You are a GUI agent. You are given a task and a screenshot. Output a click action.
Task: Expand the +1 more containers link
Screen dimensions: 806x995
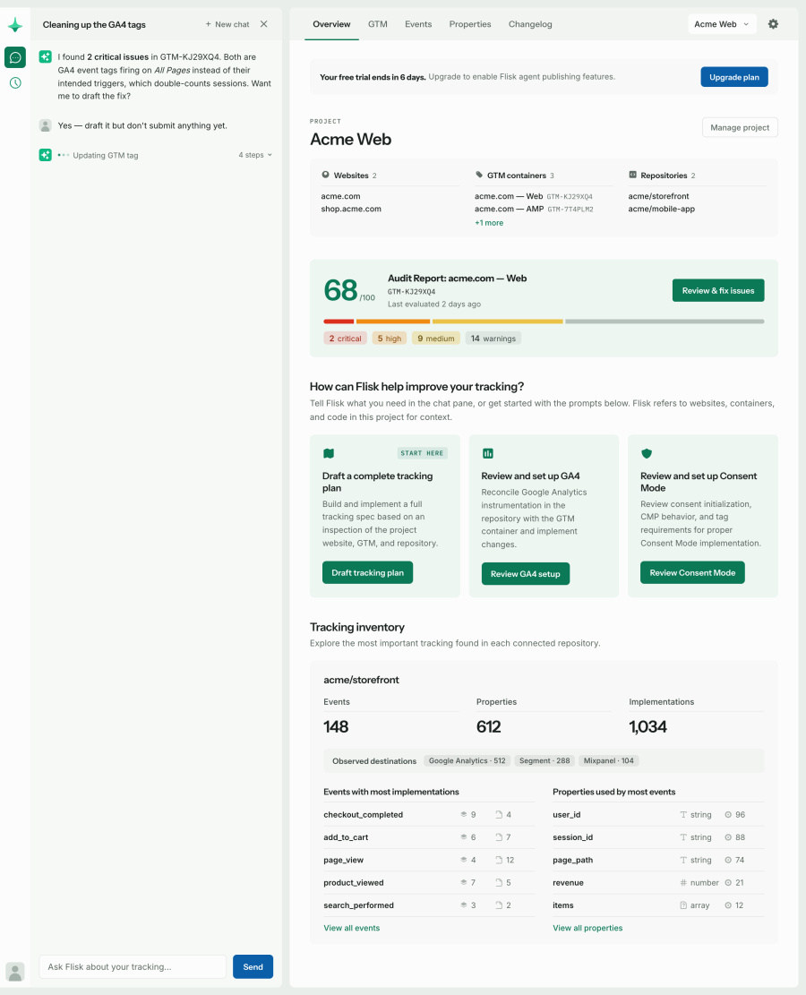(489, 223)
